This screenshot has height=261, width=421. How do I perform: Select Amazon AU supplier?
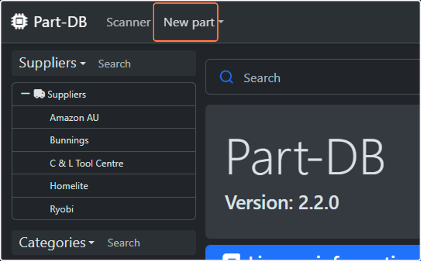click(104, 117)
